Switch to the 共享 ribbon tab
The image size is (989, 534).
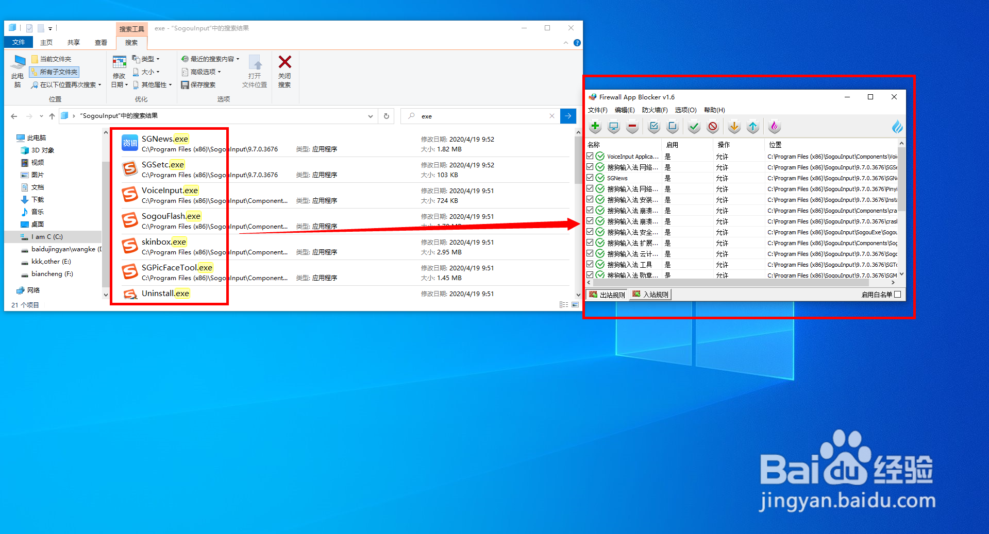point(74,42)
